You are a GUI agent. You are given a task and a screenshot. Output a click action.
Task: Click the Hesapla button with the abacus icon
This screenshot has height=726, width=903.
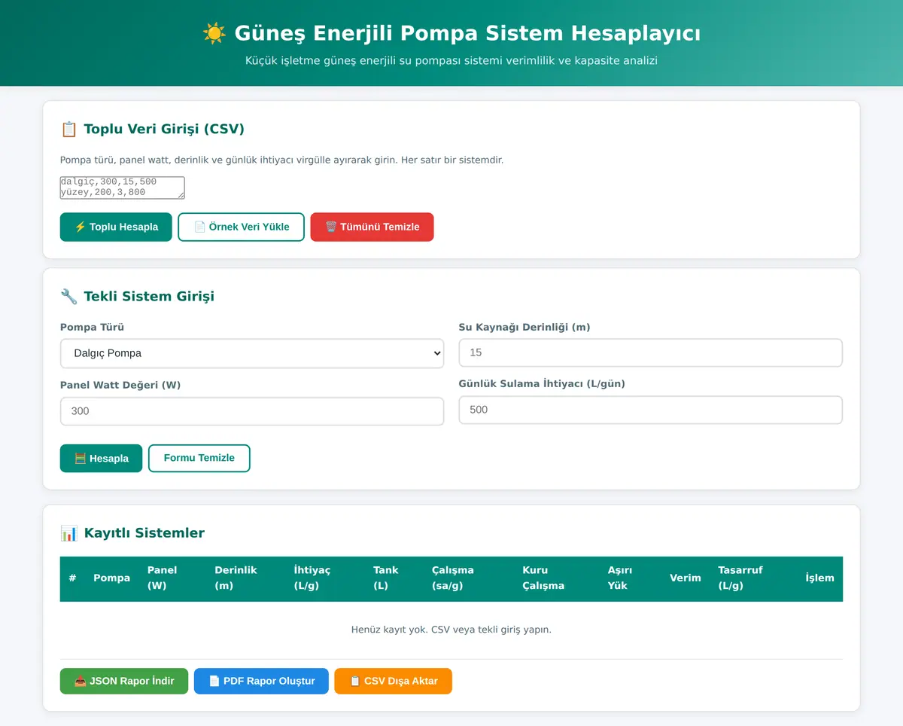pyautogui.click(x=101, y=458)
